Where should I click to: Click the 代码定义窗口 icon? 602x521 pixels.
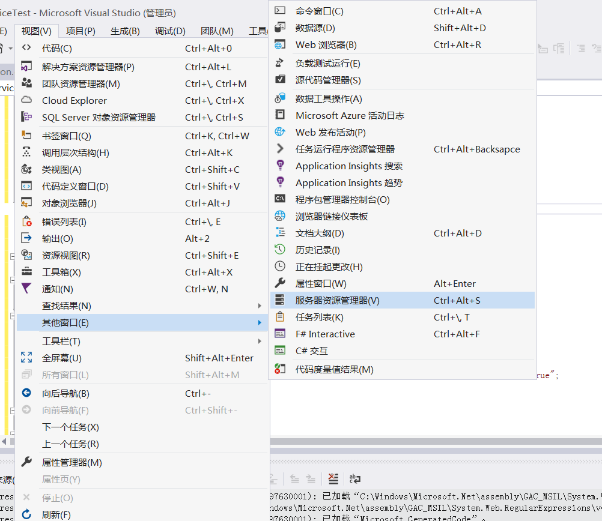[26, 185]
